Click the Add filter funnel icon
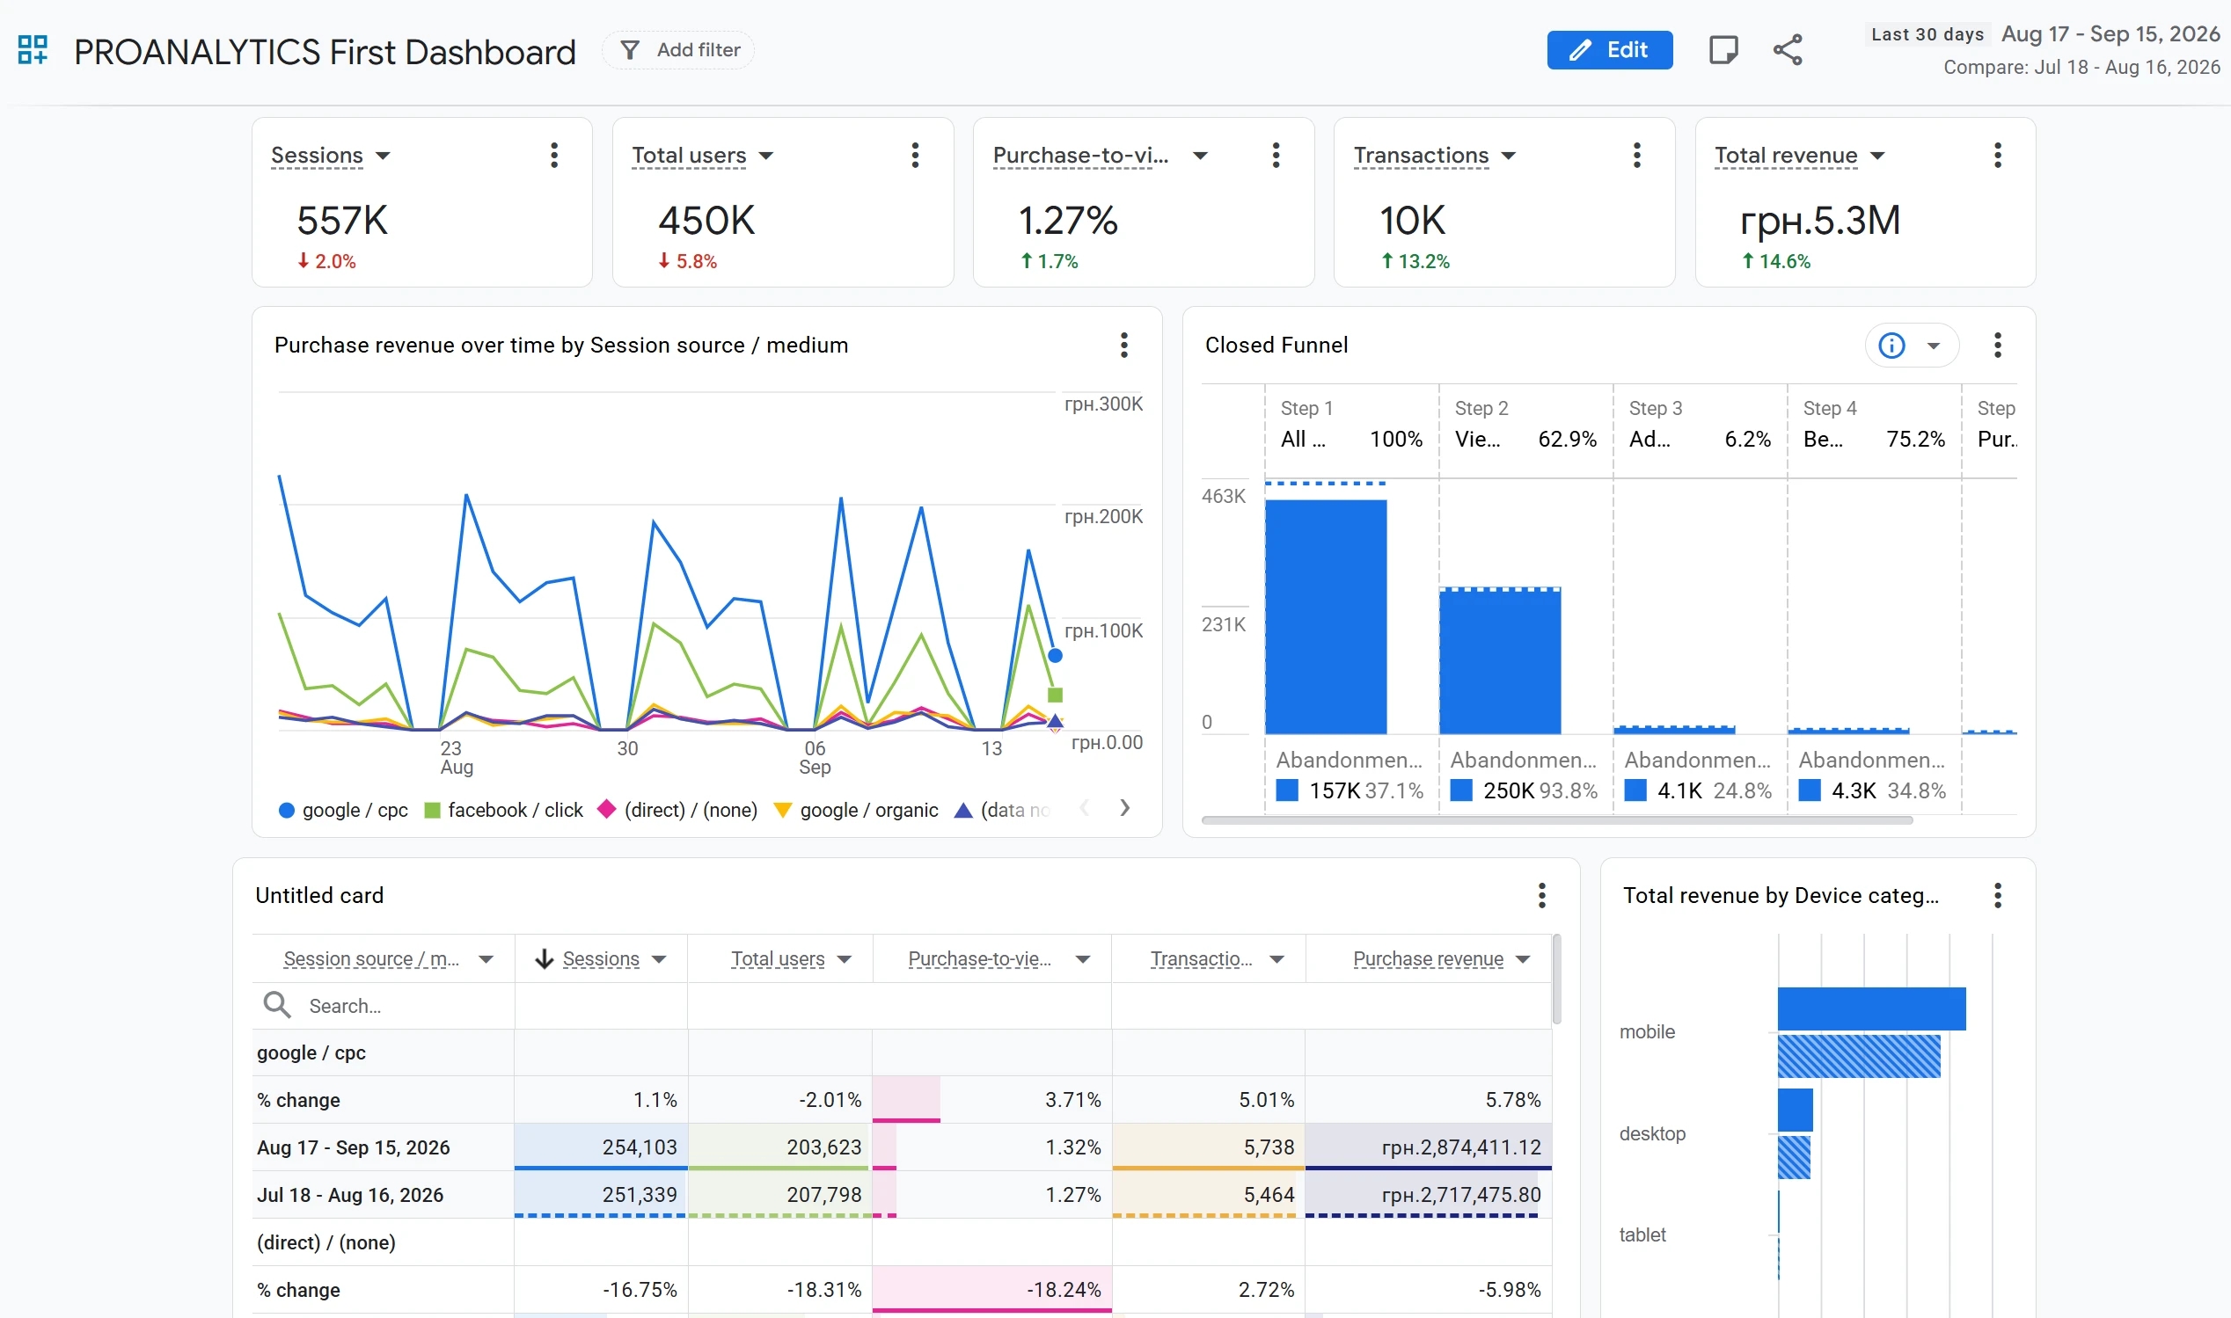The width and height of the screenshot is (2231, 1318). coord(630,51)
